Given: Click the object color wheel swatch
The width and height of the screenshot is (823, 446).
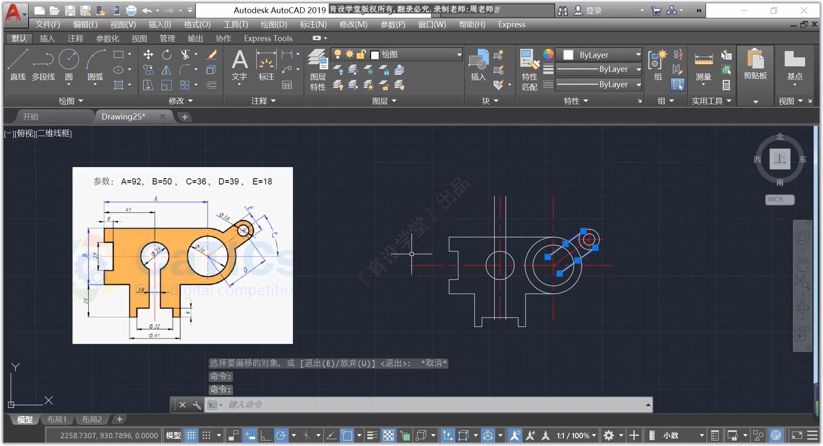Looking at the screenshot, I should [x=548, y=54].
